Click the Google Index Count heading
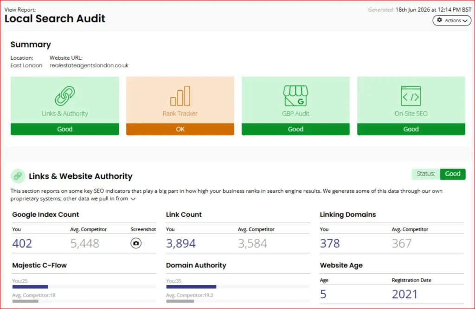This screenshot has width=475, height=309. coord(45,214)
